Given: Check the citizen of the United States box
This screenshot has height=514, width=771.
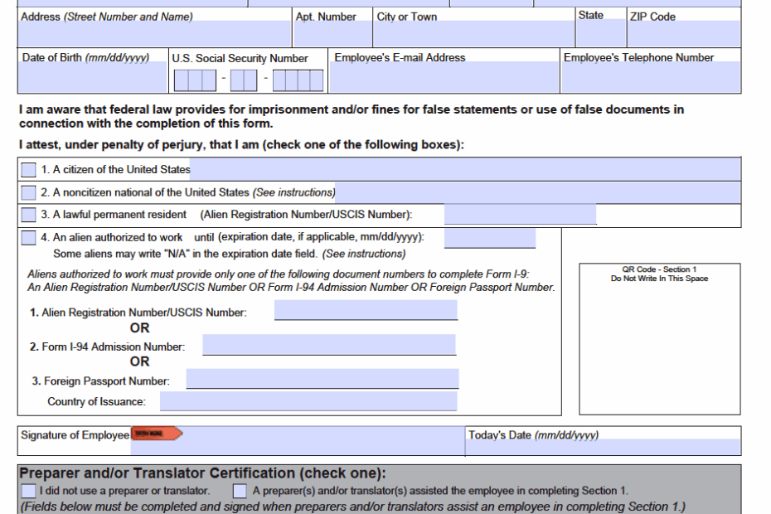Looking at the screenshot, I should pos(27,169).
